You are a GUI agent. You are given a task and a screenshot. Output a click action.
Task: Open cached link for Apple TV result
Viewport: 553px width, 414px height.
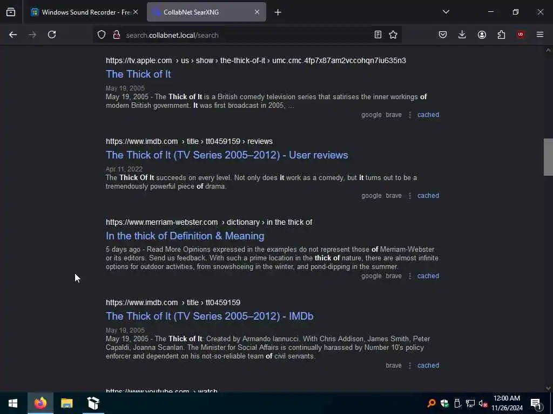pos(428,115)
